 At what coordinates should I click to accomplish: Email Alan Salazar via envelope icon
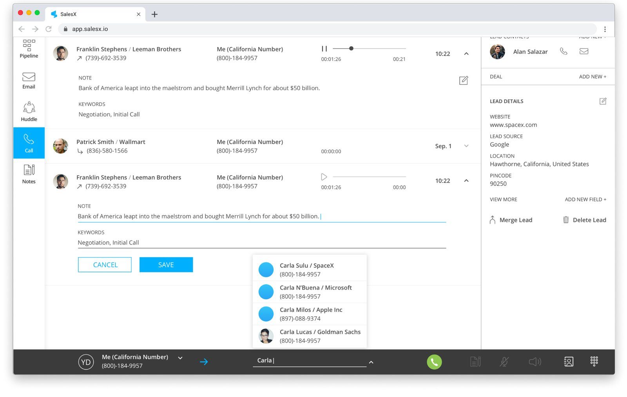(584, 51)
